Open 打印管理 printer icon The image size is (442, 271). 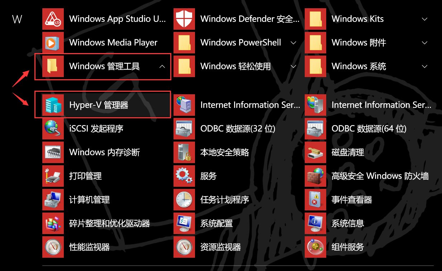click(53, 176)
